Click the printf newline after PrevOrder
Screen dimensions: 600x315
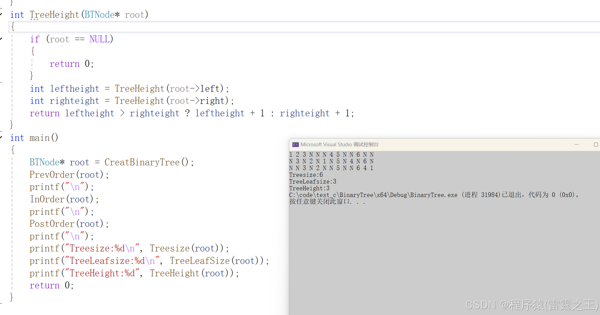(62, 187)
